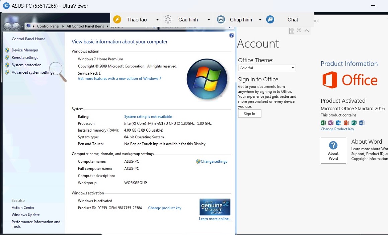Select the Chụp hình menu label
Viewport: 388px width, 235px height.
pos(241,20)
